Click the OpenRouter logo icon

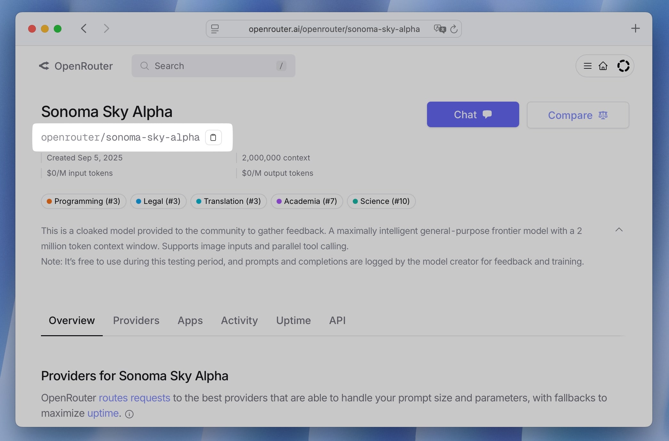44,66
